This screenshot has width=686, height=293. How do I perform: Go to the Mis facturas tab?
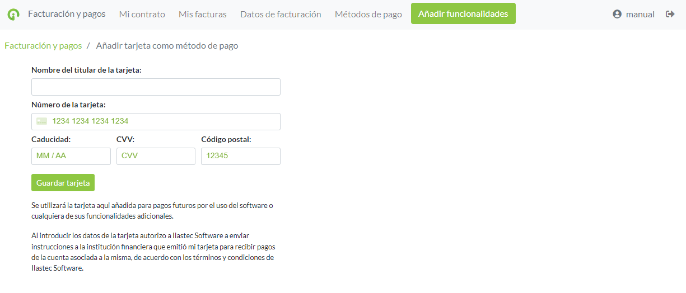(x=202, y=14)
